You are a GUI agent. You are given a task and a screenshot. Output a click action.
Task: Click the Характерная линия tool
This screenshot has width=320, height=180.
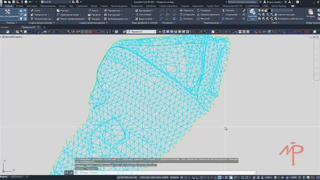click(68, 14)
